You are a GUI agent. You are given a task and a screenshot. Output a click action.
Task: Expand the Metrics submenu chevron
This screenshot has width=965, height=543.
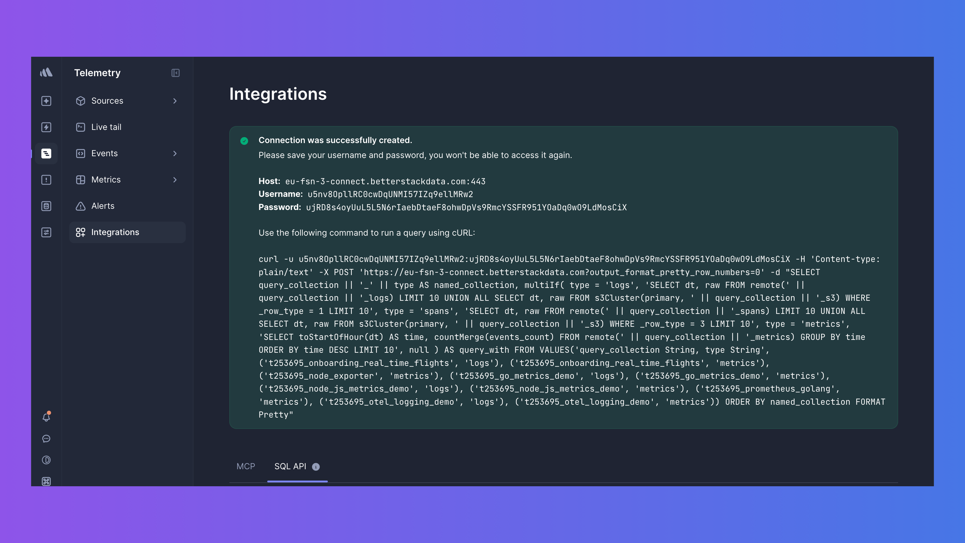coord(175,180)
